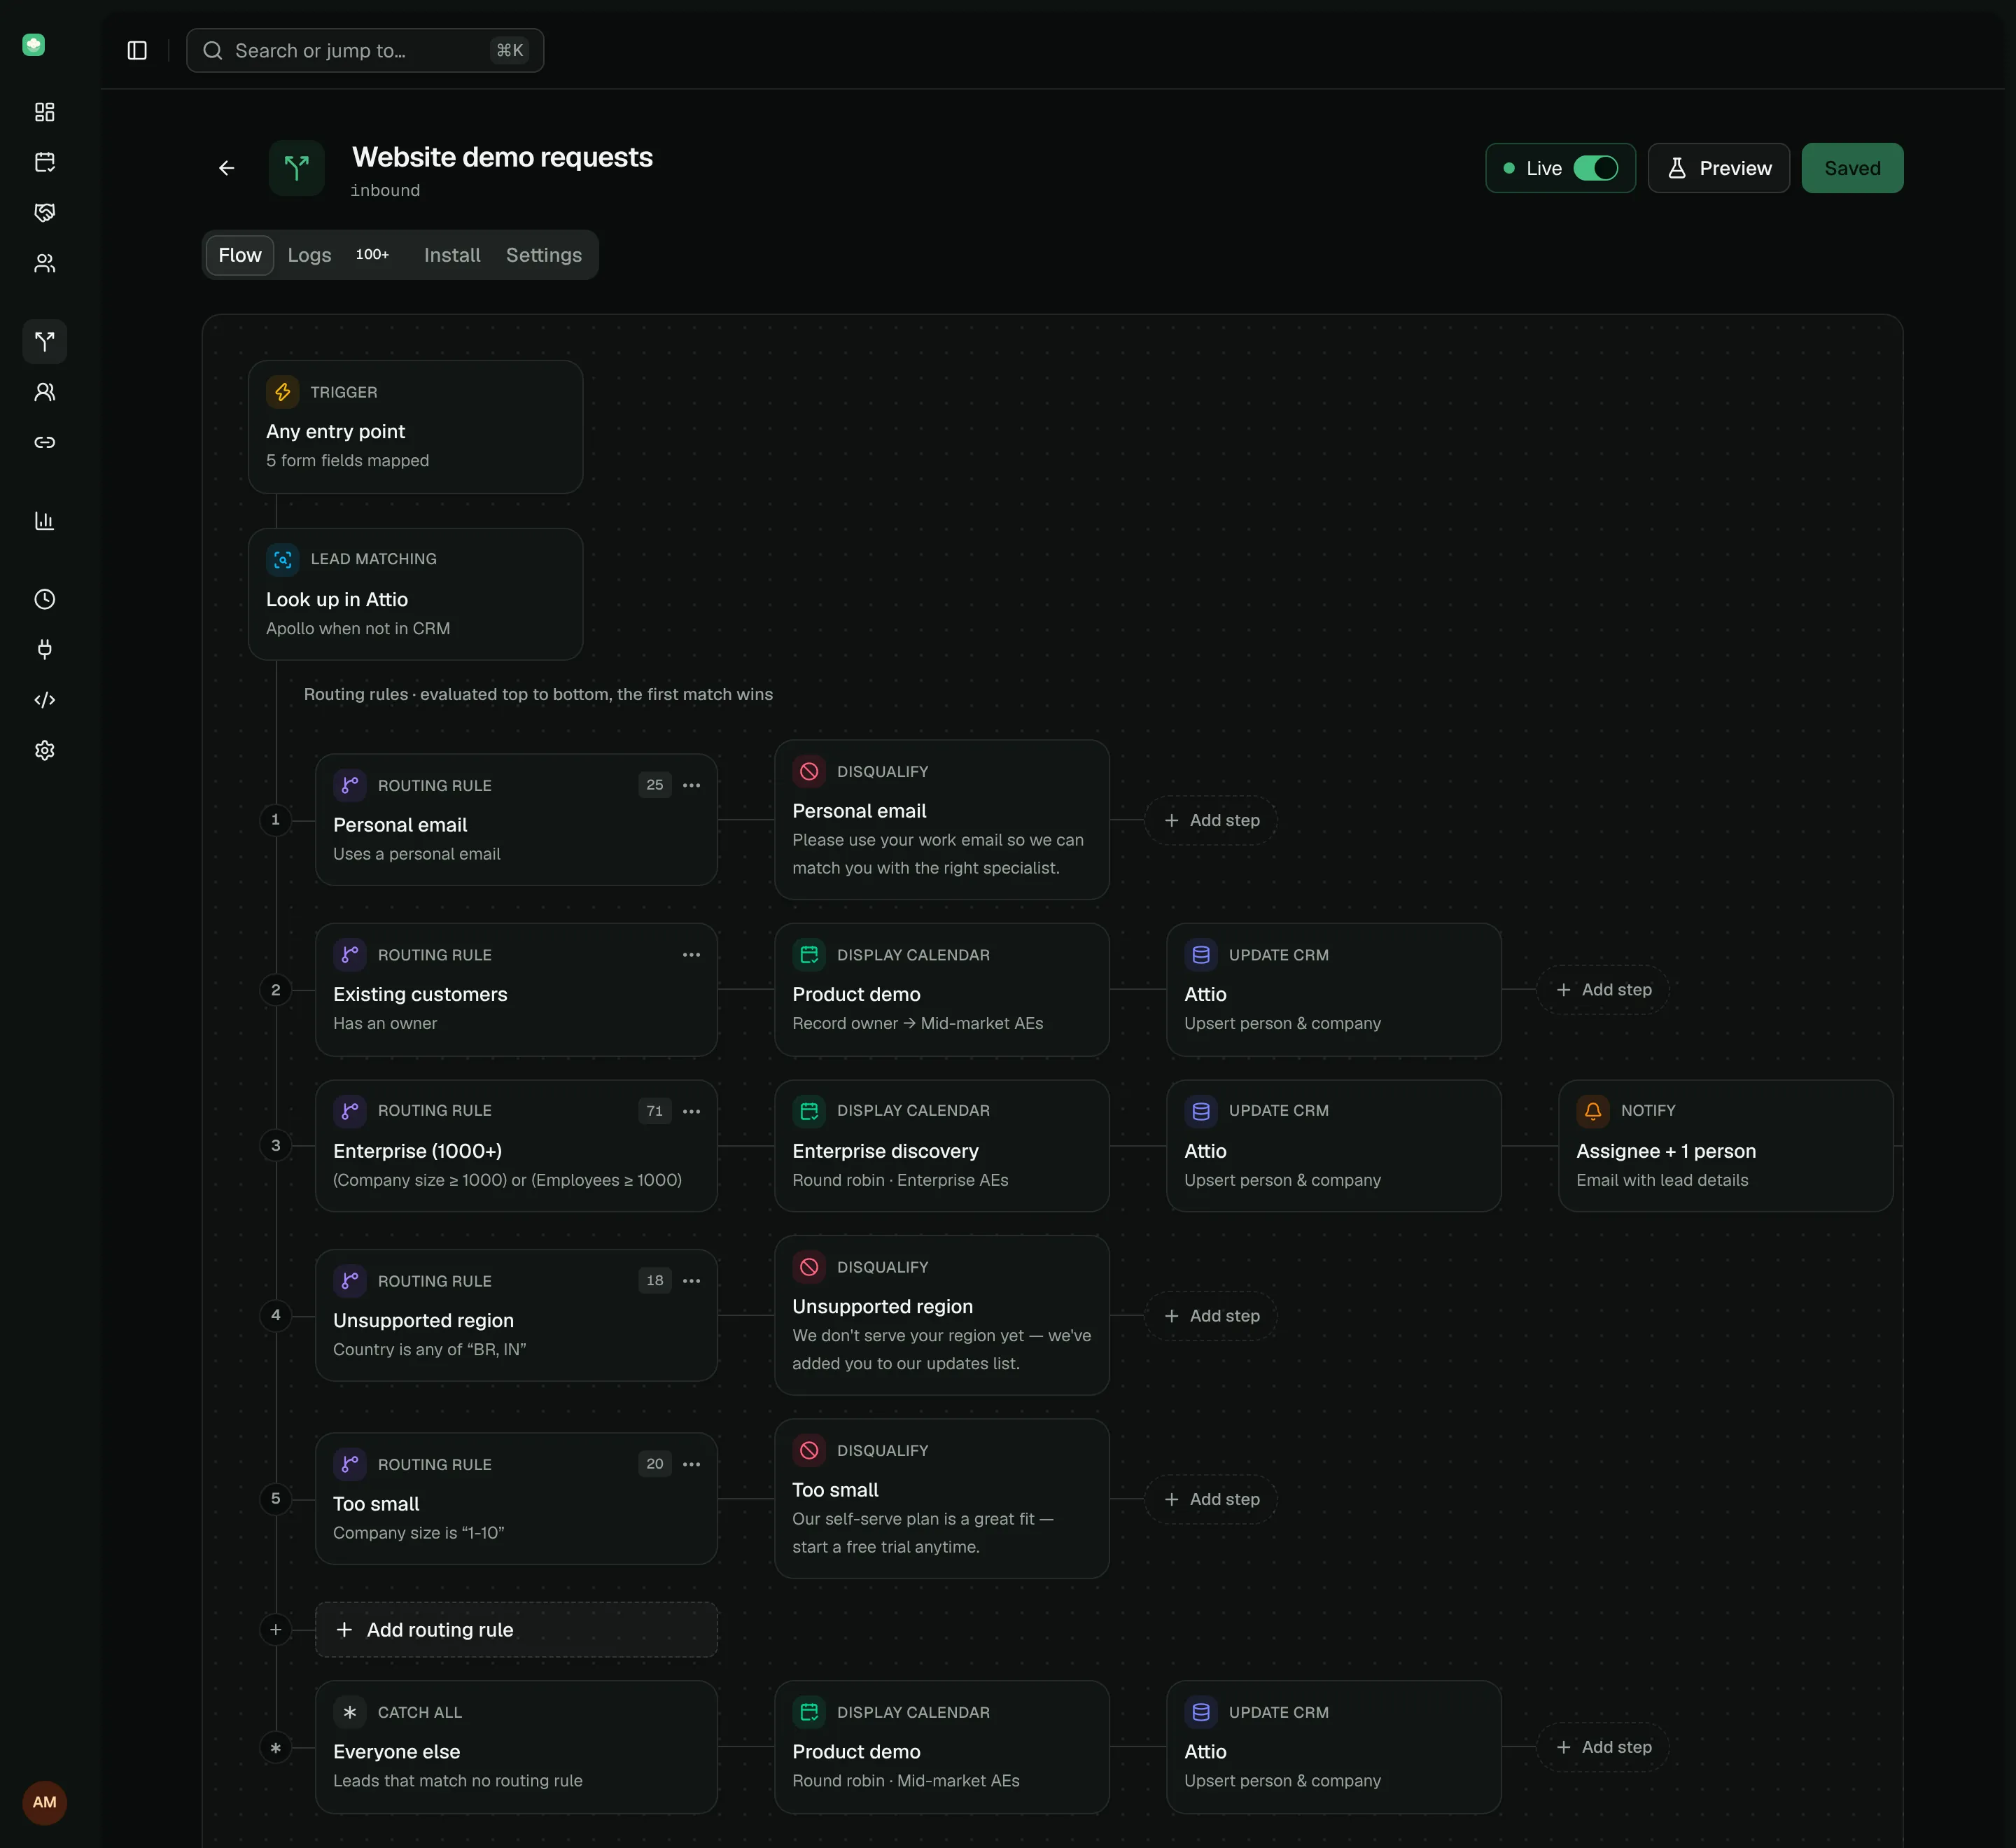Viewport: 2016px width, 1848px height.
Task: Toggle the sidebar panel icon
Action: point(137,51)
